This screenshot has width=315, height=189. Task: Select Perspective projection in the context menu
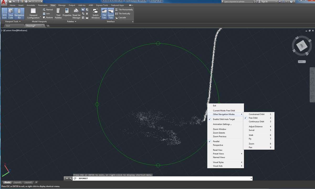[218, 145]
